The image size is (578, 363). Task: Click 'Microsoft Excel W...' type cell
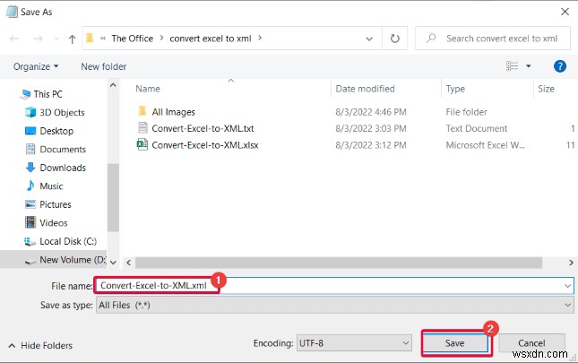(485, 145)
